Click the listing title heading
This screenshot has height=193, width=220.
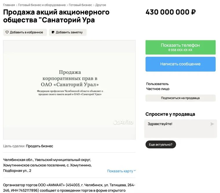click(x=56, y=16)
